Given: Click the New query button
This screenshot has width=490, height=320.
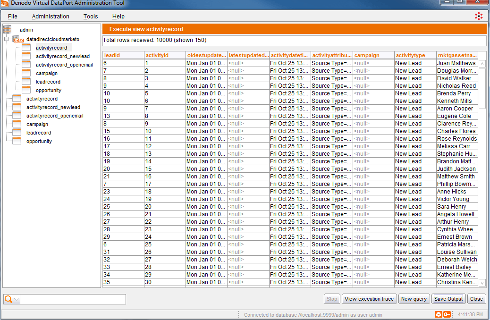Looking at the screenshot, I should tap(414, 299).
